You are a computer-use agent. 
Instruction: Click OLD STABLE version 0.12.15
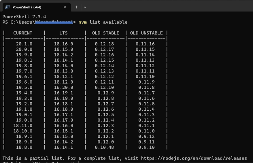[x=104, y=60]
